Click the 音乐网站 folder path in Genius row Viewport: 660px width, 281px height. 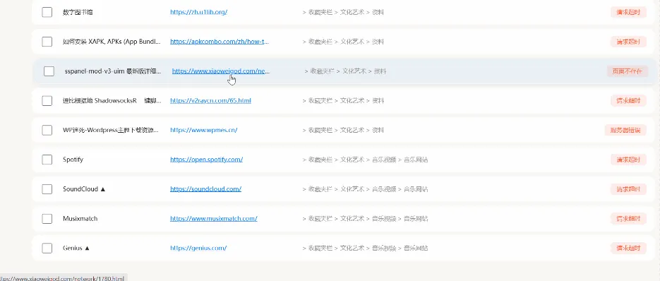pyautogui.click(x=366, y=248)
